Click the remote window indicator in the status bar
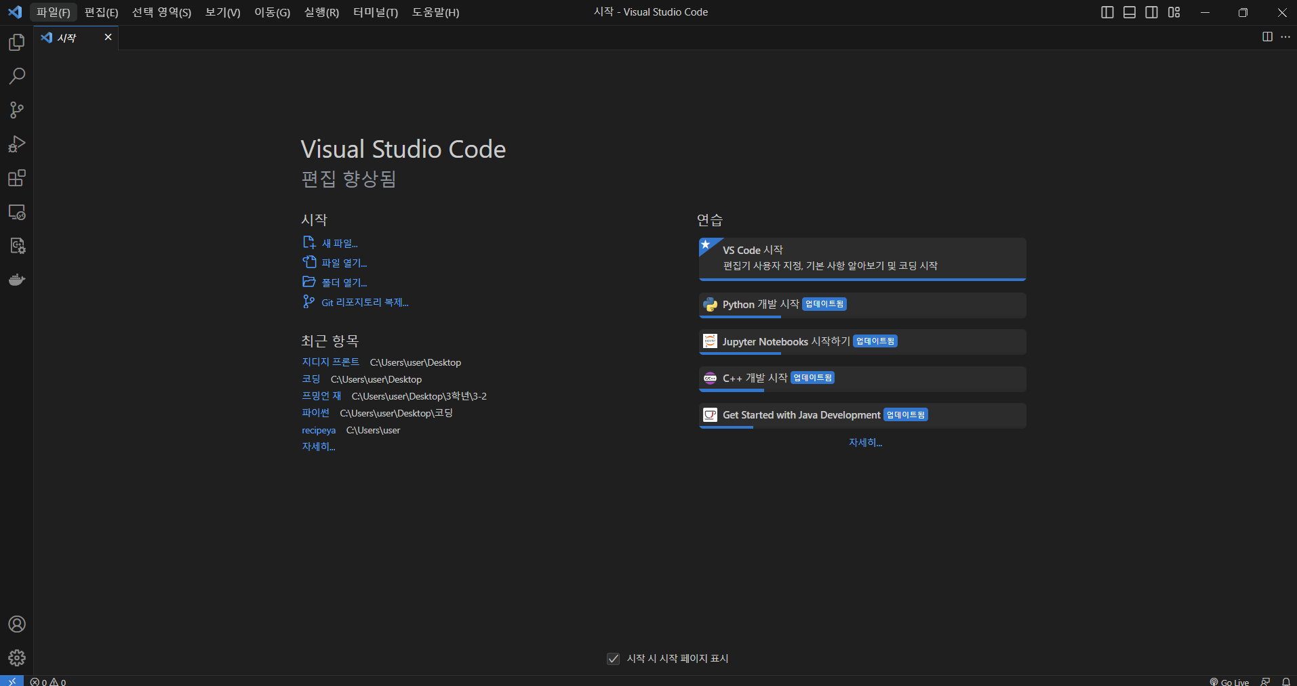The height and width of the screenshot is (686, 1297). (12, 681)
